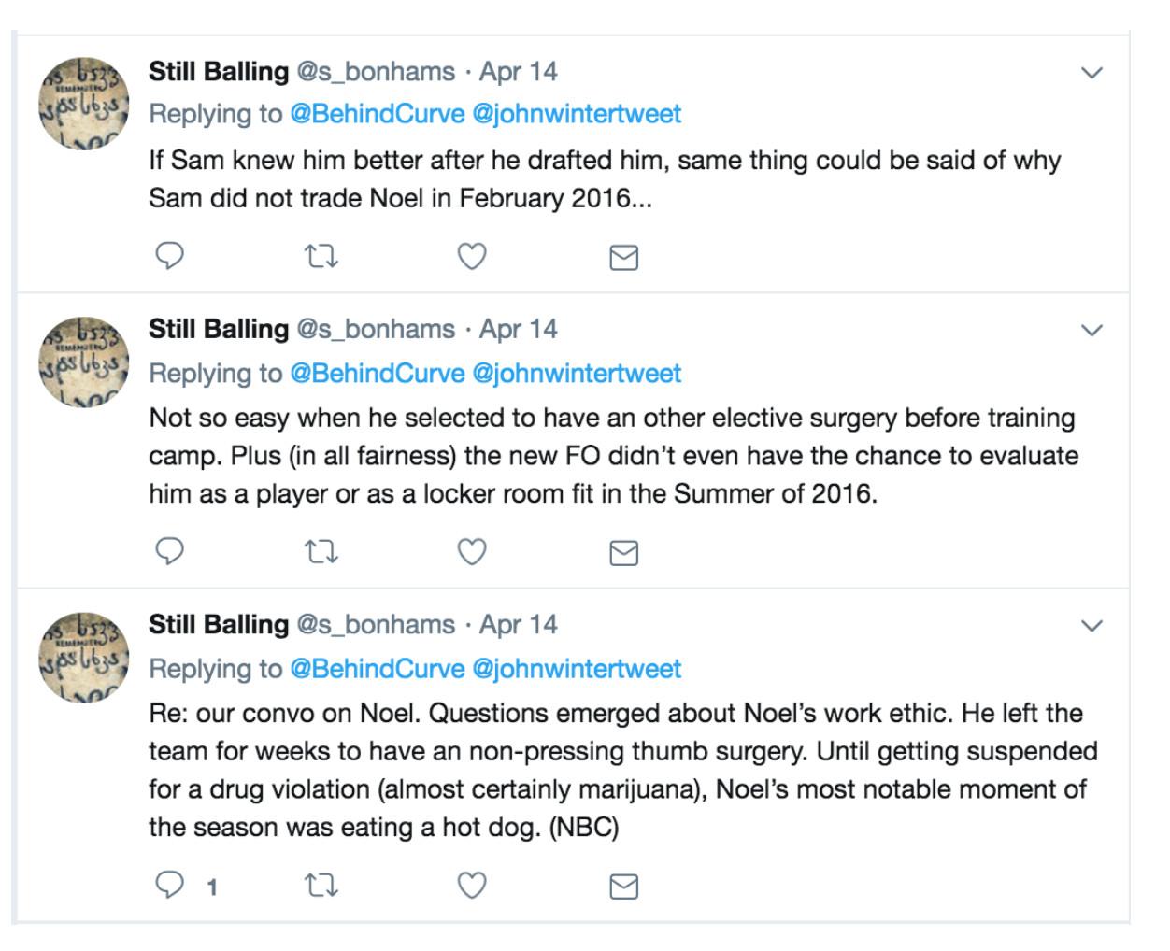
Task: Open chevron menu on the last tweet
Action: [1092, 625]
